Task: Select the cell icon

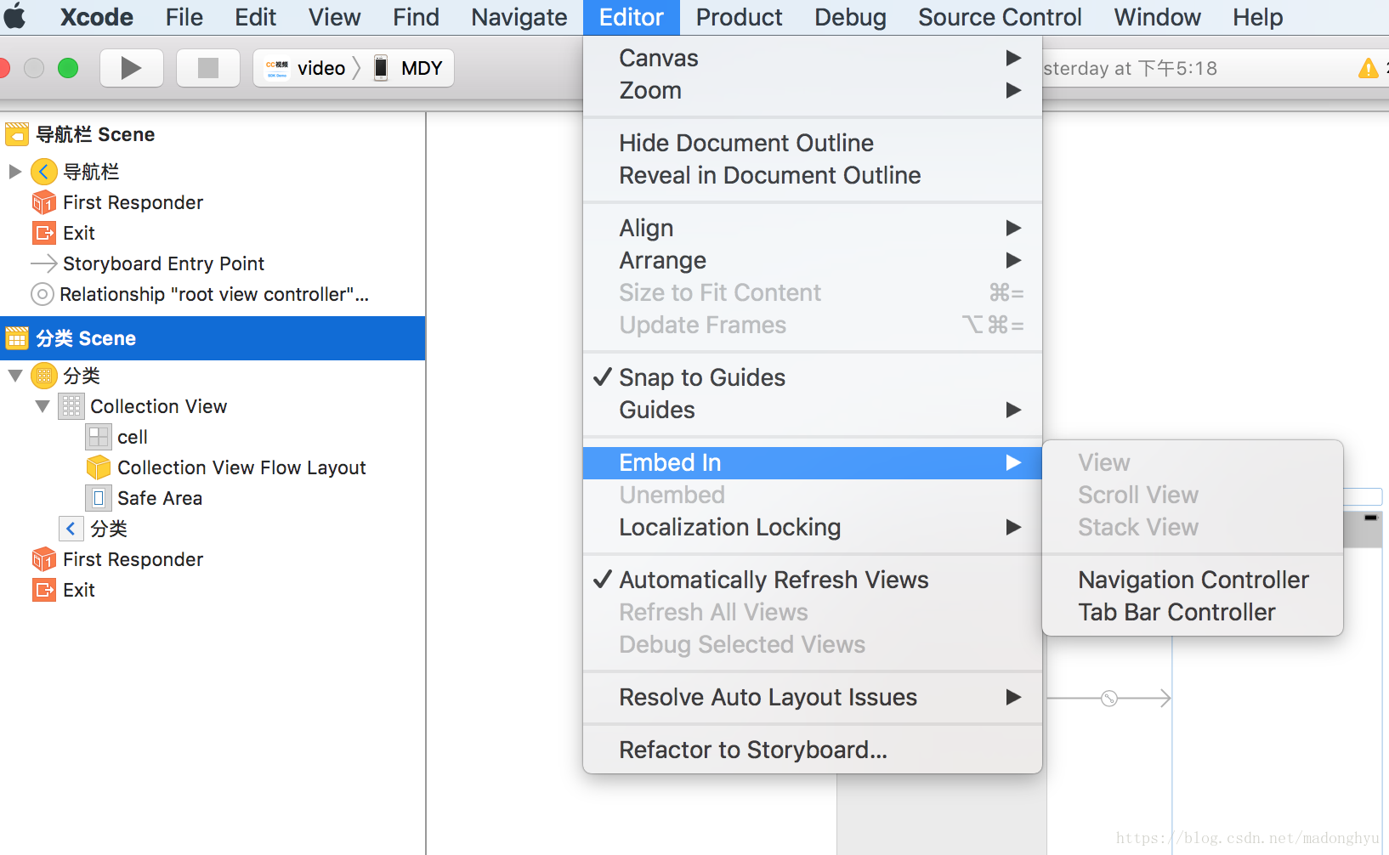Action: (x=99, y=437)
